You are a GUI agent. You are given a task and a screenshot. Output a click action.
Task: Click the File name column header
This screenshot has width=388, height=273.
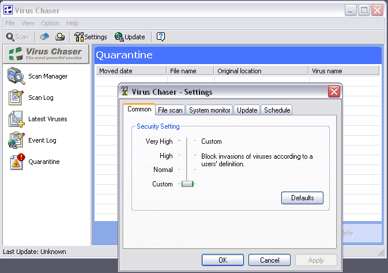(190, 70)
